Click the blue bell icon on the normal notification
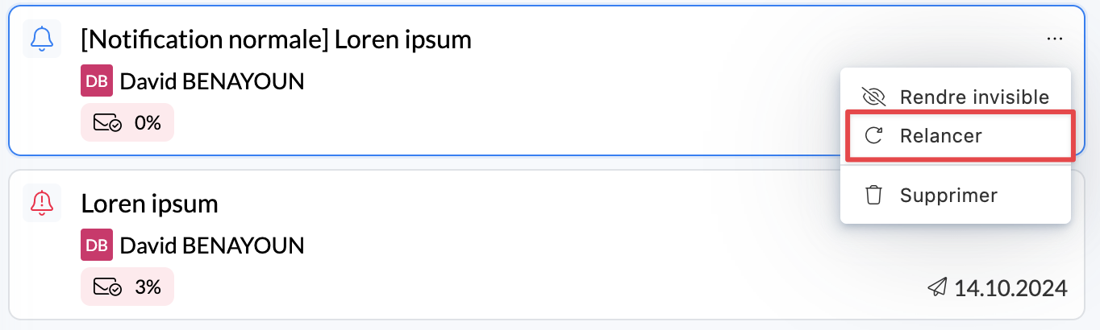This screenshot has width=1100, height=330. [42, 39]
